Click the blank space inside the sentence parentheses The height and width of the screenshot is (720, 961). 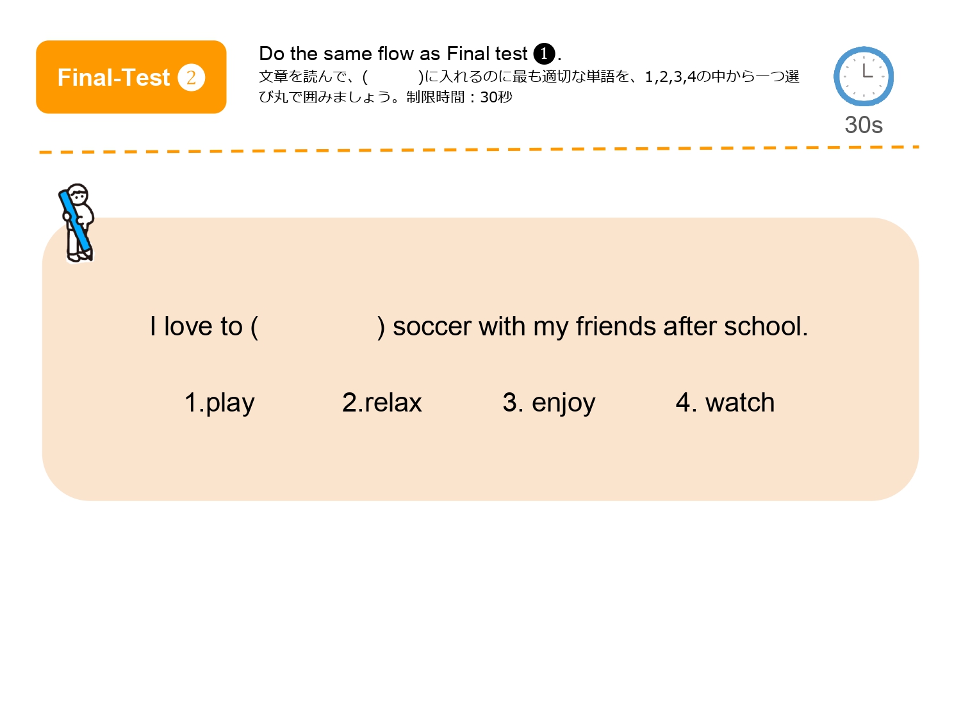[x=318, y=327]
